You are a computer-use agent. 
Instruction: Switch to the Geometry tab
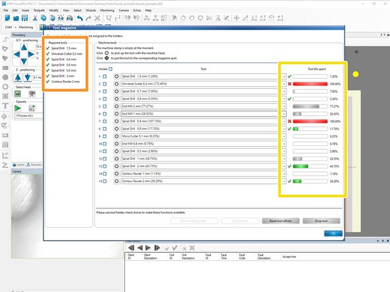(34, 164)
